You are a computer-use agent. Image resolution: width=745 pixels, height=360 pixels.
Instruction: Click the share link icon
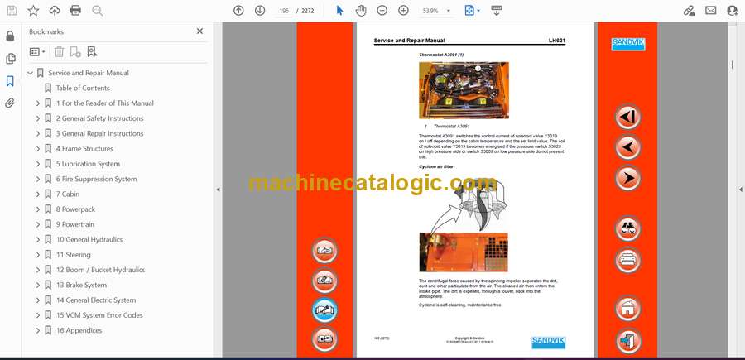(x=689, y=11)
